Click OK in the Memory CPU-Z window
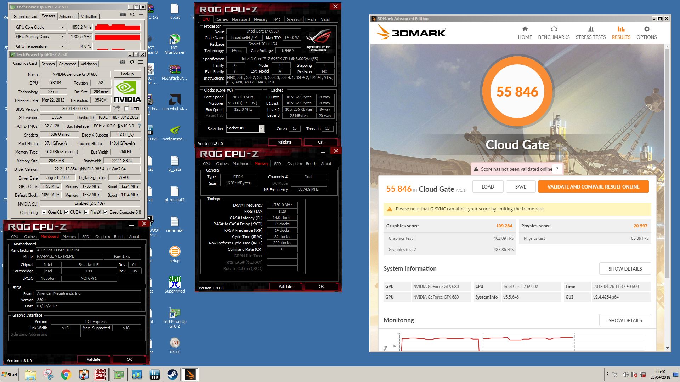This screenshot has width=680, height=382. click(321, 286)
